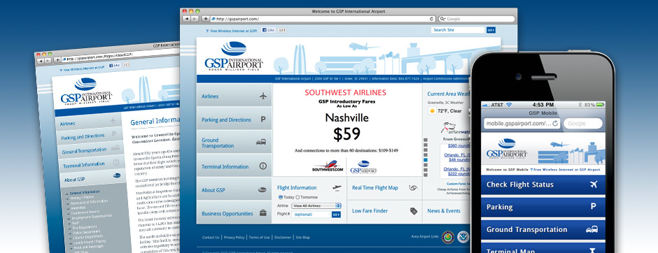
Task: Tap the Google search field on the phone
Action: point(583,123)
